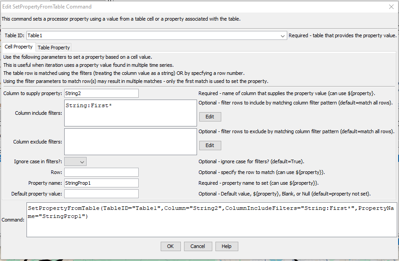Open Help for this command

coord(227,246)
